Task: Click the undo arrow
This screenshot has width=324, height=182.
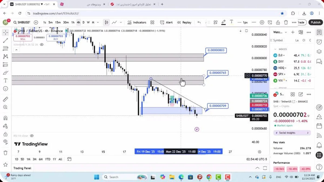Action: point(199,22)
